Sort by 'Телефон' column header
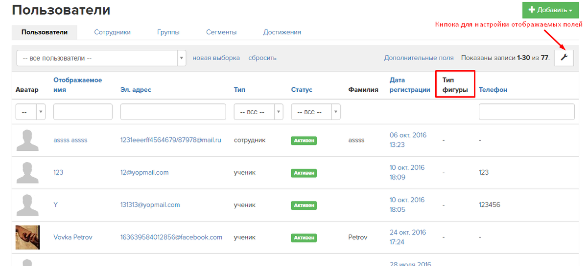Image resolution: width=587 pixels, height=266 pixels. [x=493, y=89]
